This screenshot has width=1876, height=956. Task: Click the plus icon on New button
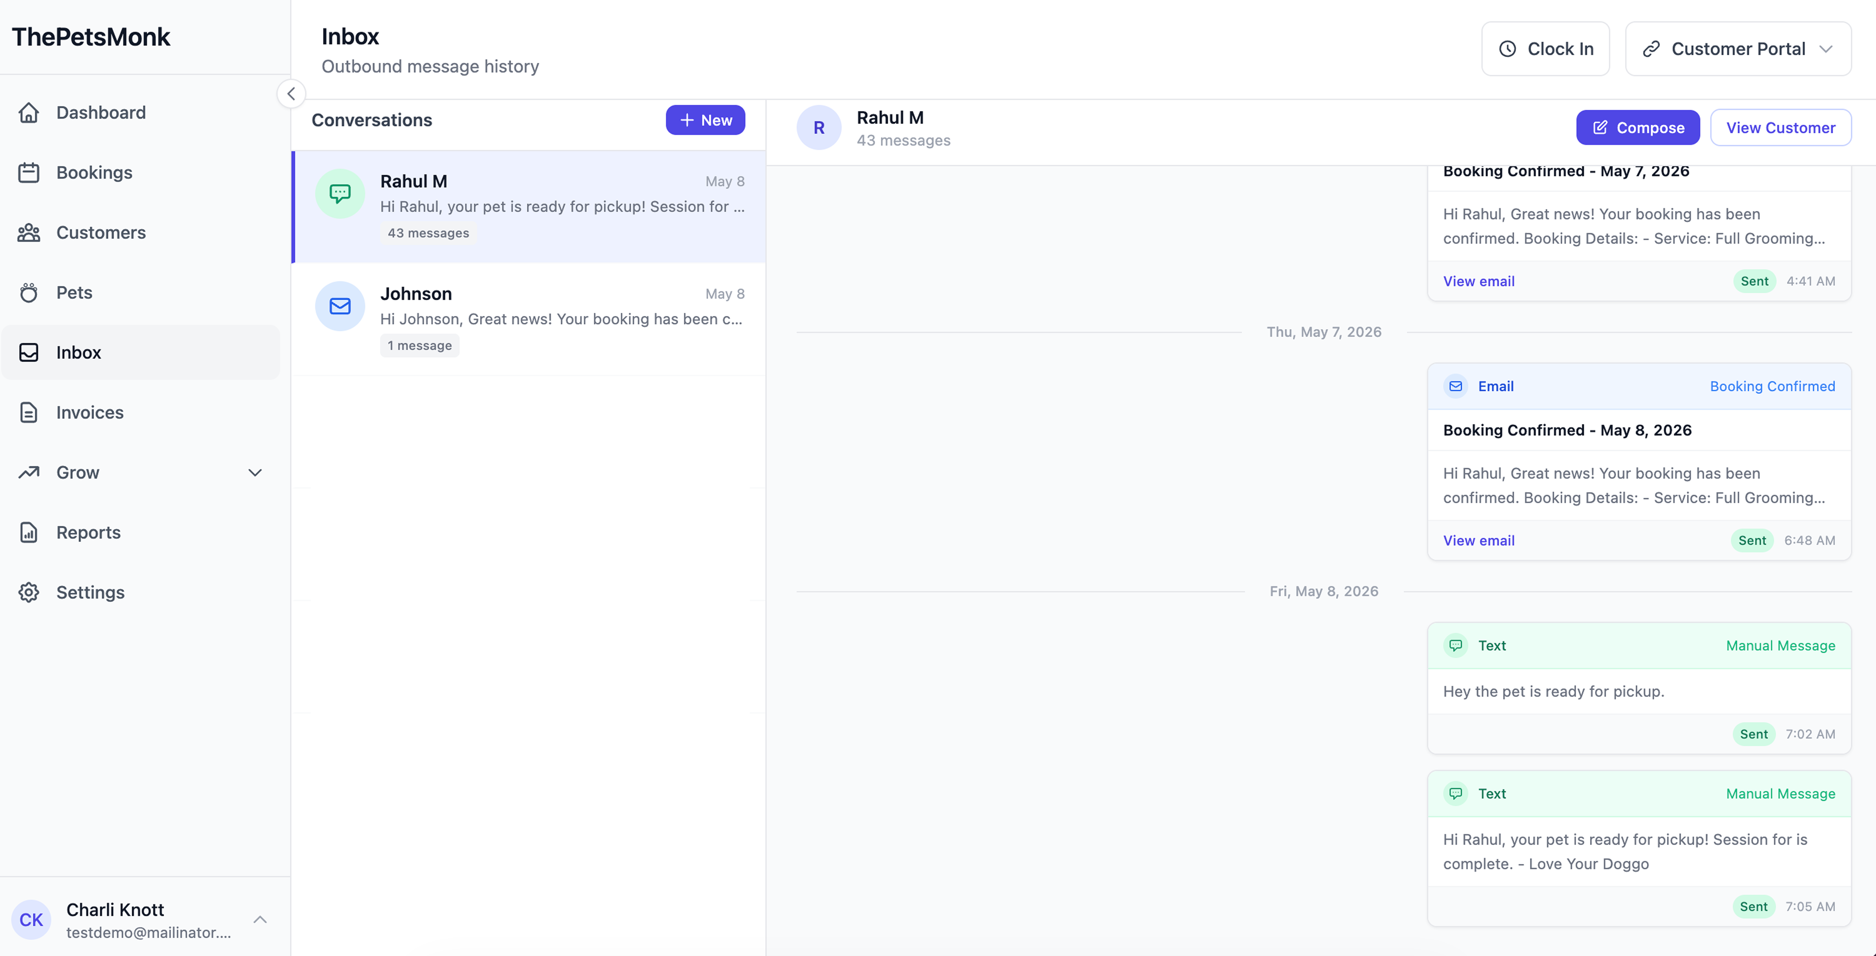tap(687, 120)
